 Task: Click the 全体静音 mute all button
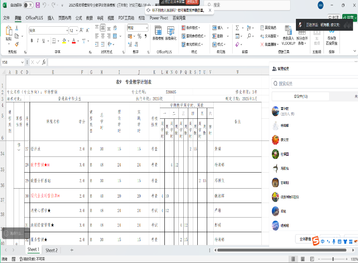pos(305,239)
